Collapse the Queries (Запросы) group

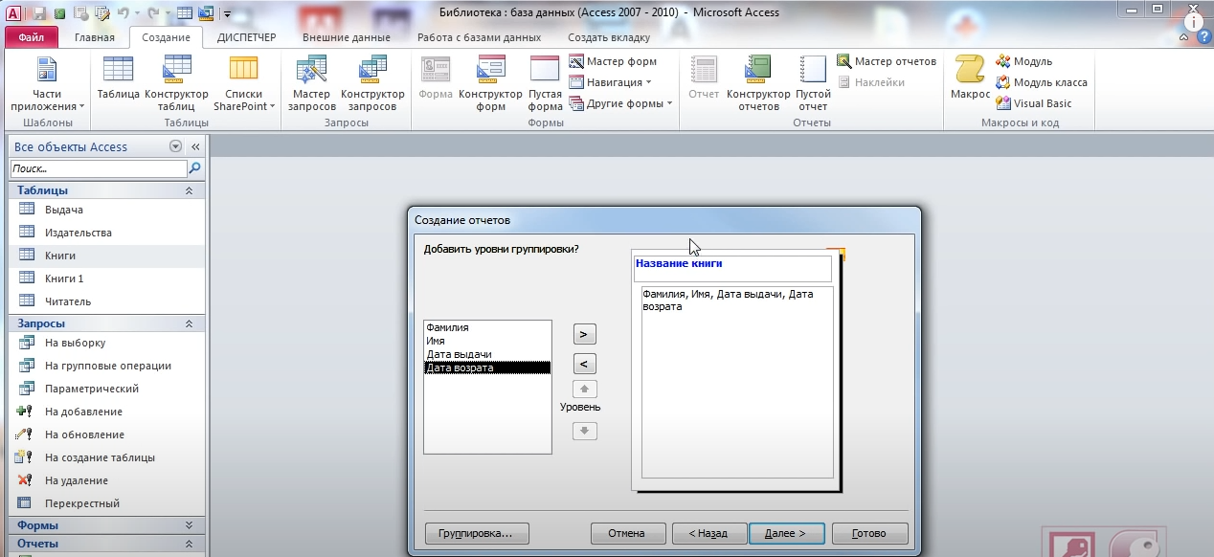[x=189, y=324]
